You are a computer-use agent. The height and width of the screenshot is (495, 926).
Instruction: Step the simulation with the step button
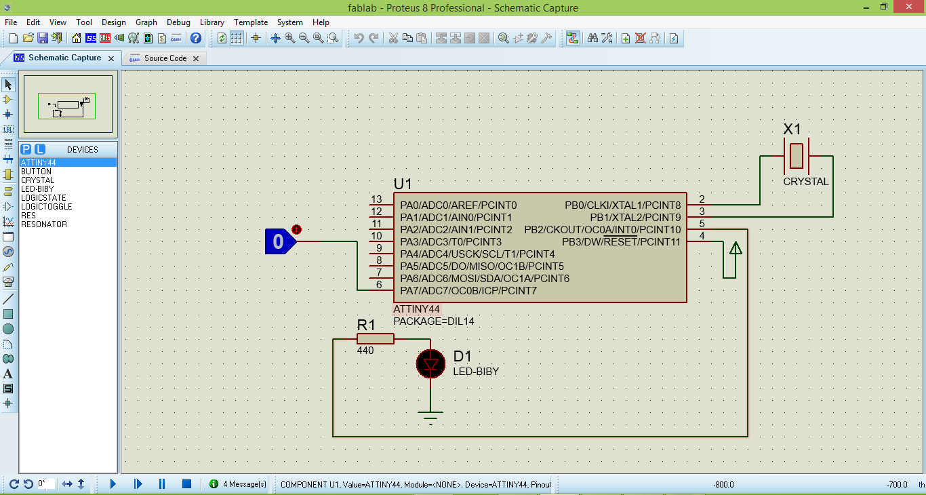point(138,483)
